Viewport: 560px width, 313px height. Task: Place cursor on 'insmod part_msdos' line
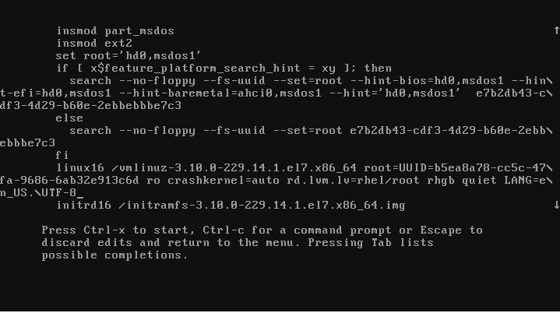click(x=115, y=31)
